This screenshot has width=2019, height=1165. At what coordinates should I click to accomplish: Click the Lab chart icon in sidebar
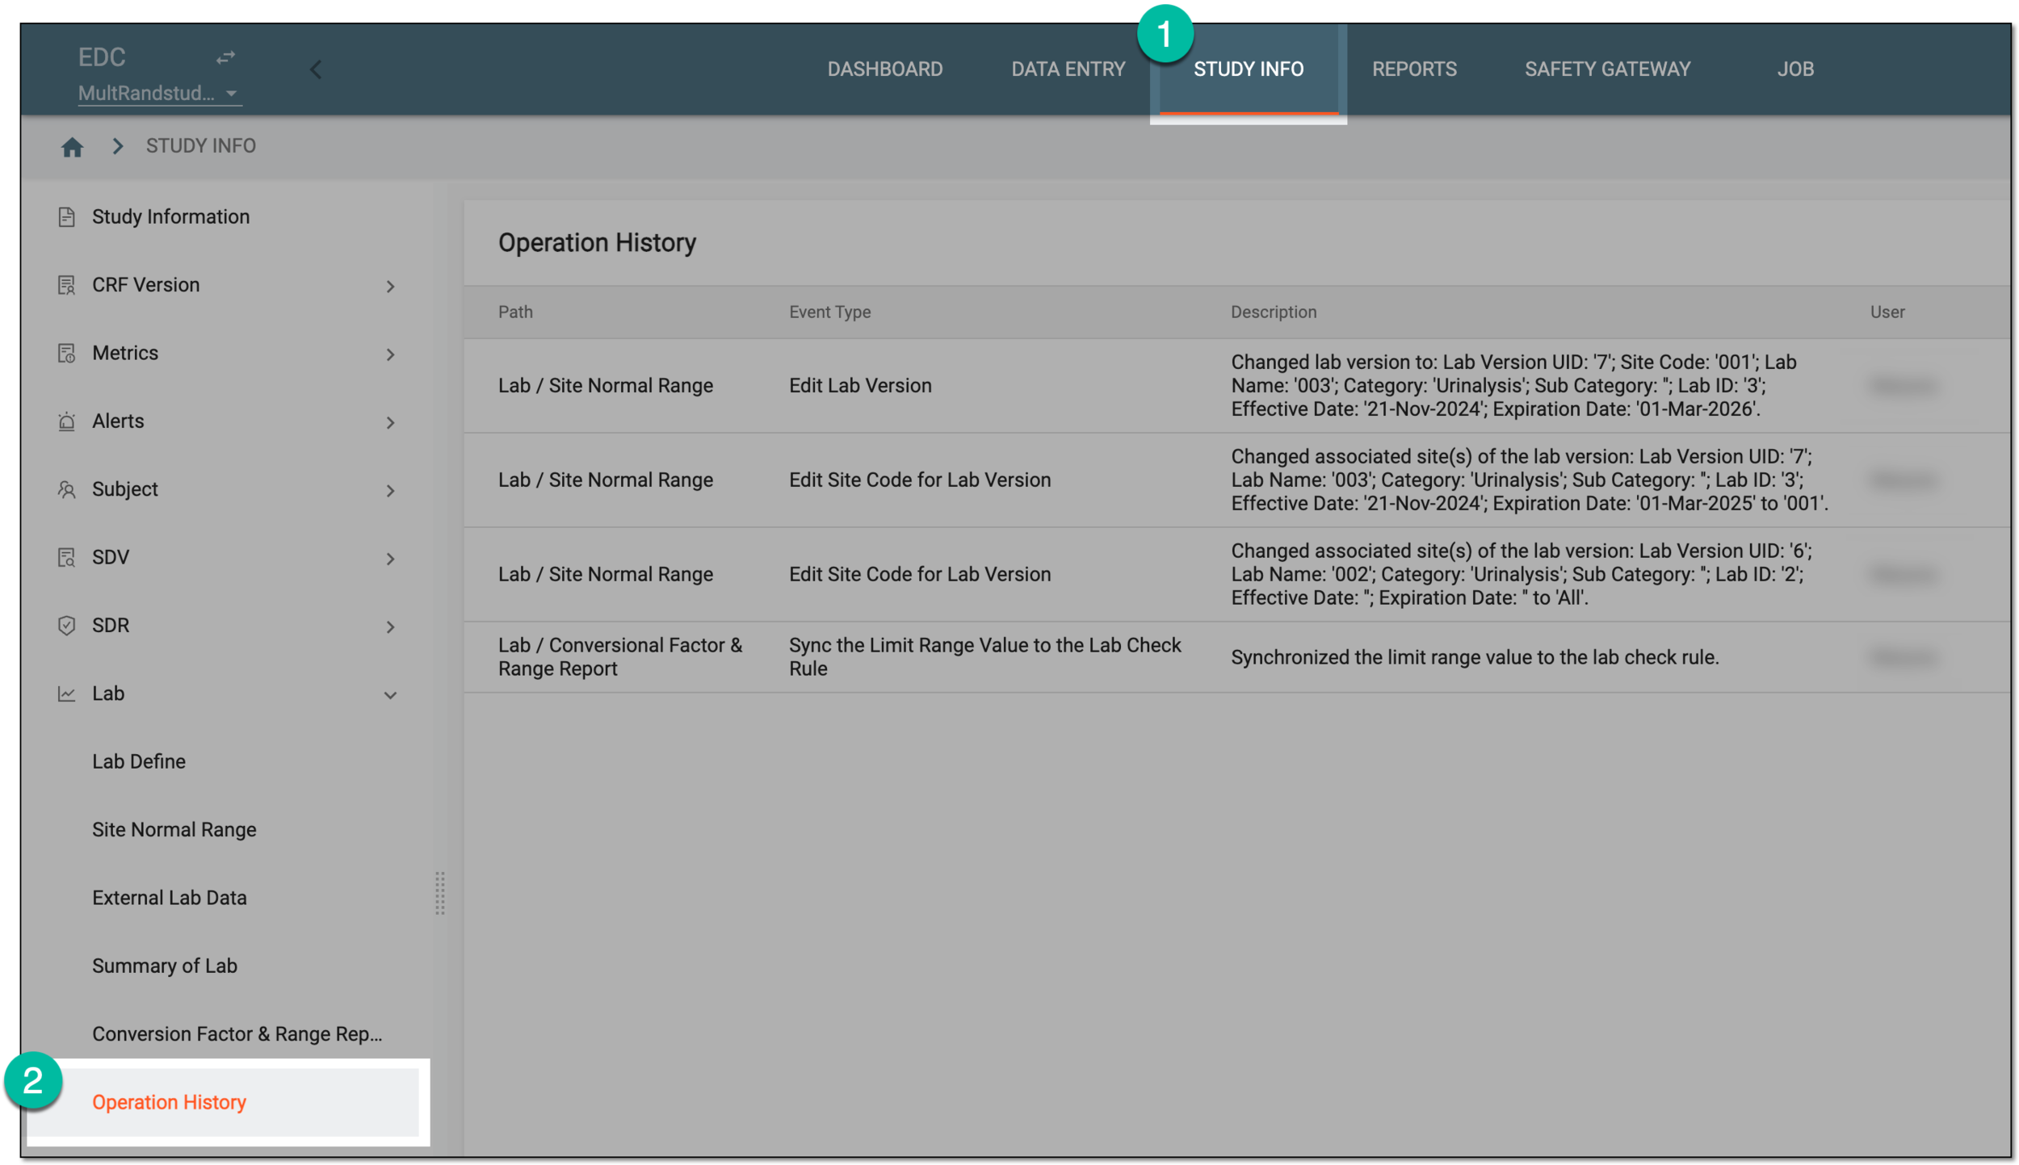coord(66,694)
